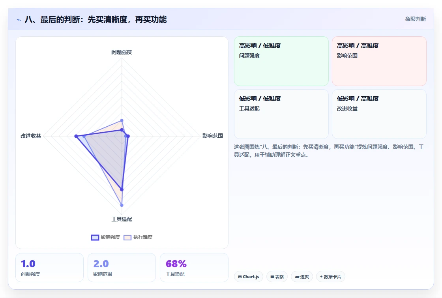The height and width of the screenshot is (298, 442).
Task: Click 问题强度 text inside green quadrant card
Action: click(249, 56)
